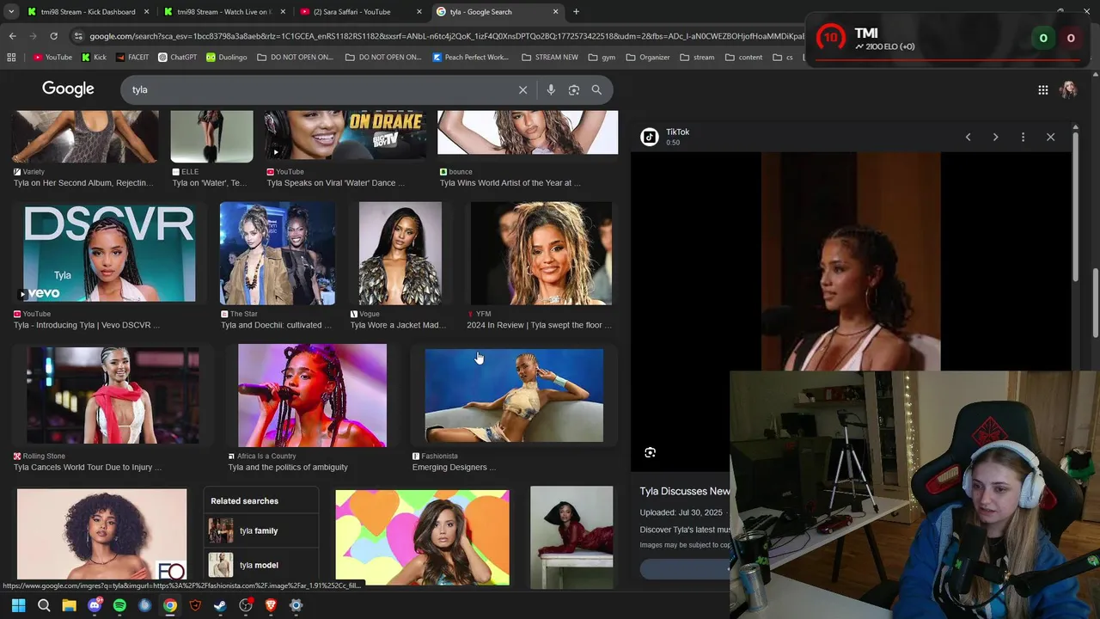Viewport: 1100px width, 619px height.
Task: Switch to Sara Saffari YouTube tab
Action: 359,12
